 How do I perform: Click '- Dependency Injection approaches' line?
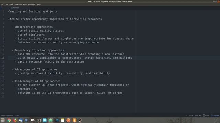coord(37,50)
